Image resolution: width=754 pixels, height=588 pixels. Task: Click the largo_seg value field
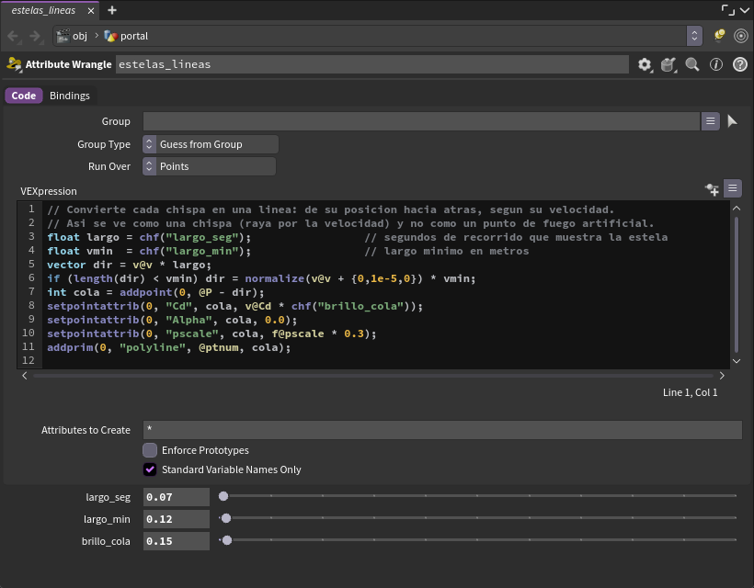click(x=177, y=497)
